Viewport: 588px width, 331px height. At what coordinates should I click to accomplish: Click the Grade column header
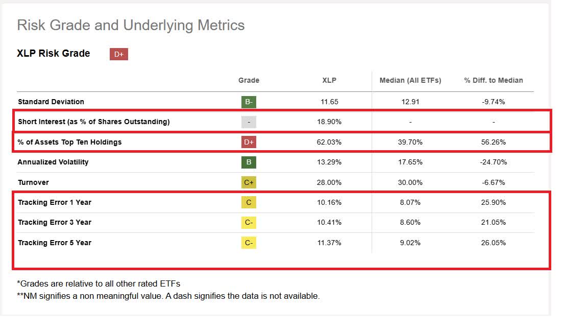(x=249, y=80)
